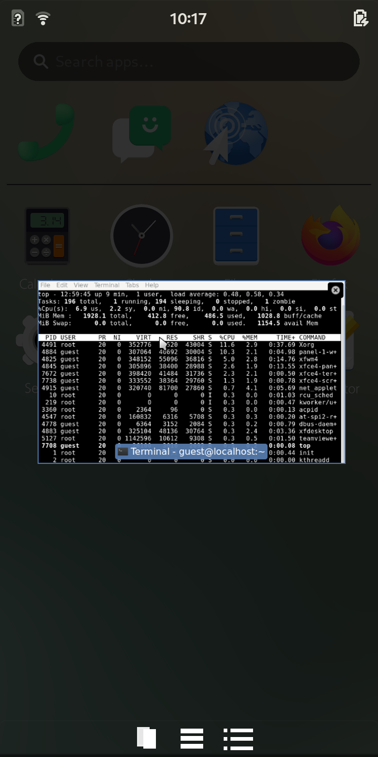
Task: Click the %MEM column header
Action: (x=250, y=337)
